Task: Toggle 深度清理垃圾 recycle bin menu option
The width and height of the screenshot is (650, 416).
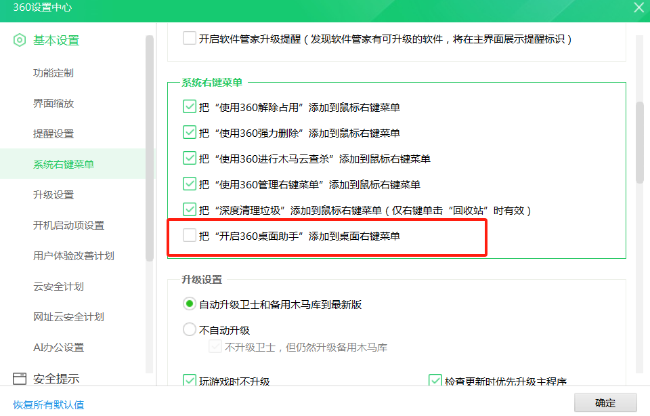Action: [x=190, y=209]
